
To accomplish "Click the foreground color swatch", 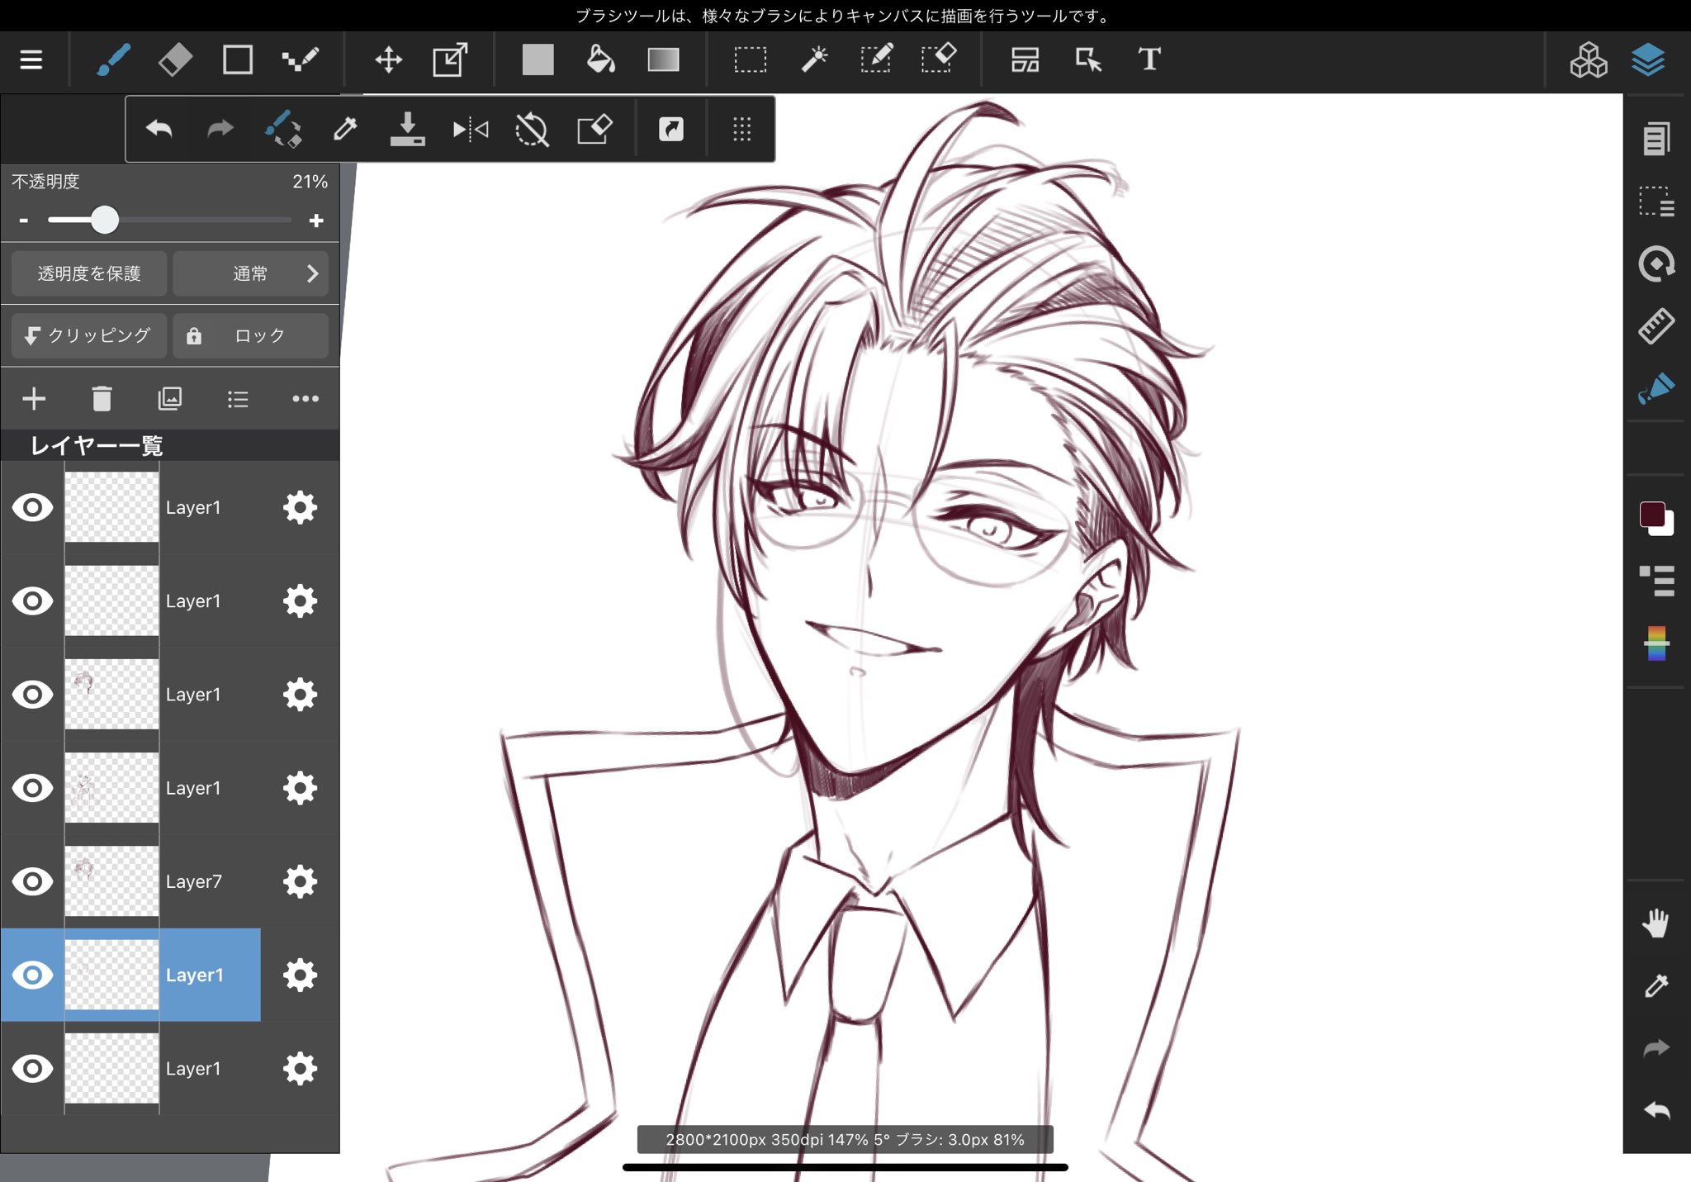I will click(x=1652, y=515).
